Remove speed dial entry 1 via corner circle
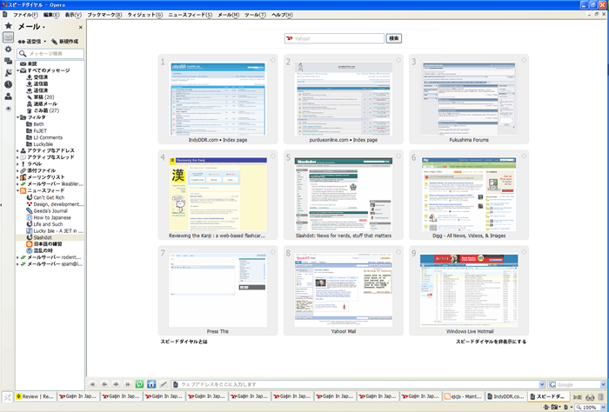This screenshot has height=412, width=609. (x=273, y=60)
